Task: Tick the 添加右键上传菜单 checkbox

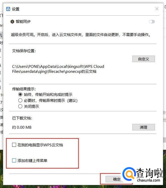Action: (14, 160)
